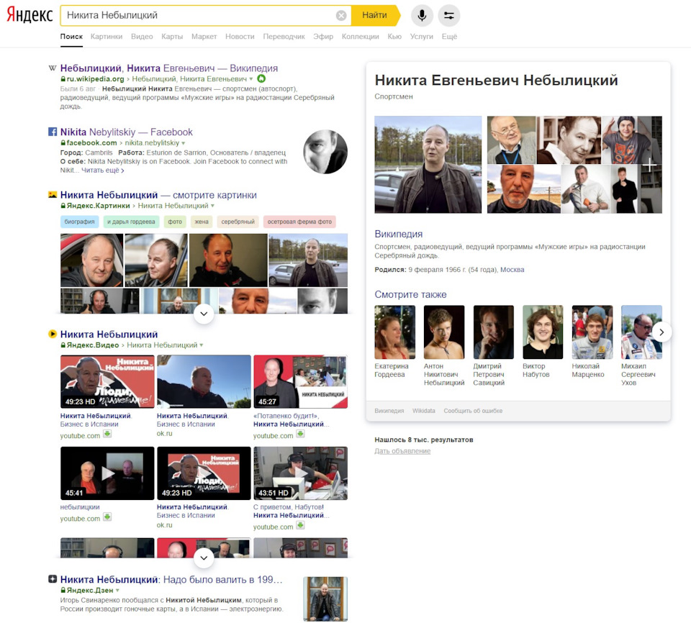The width and height of the screenshot is (691, 623).
Task: Open Виктор Набутов related person
Action: (x=543, y=332)
